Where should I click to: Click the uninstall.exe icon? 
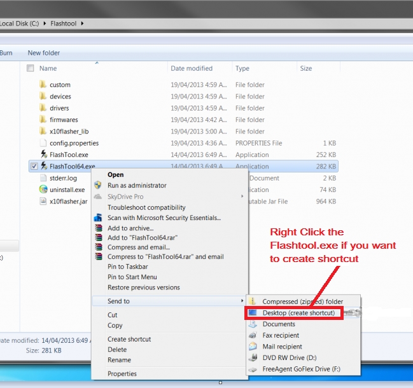[x=43, y=190]
